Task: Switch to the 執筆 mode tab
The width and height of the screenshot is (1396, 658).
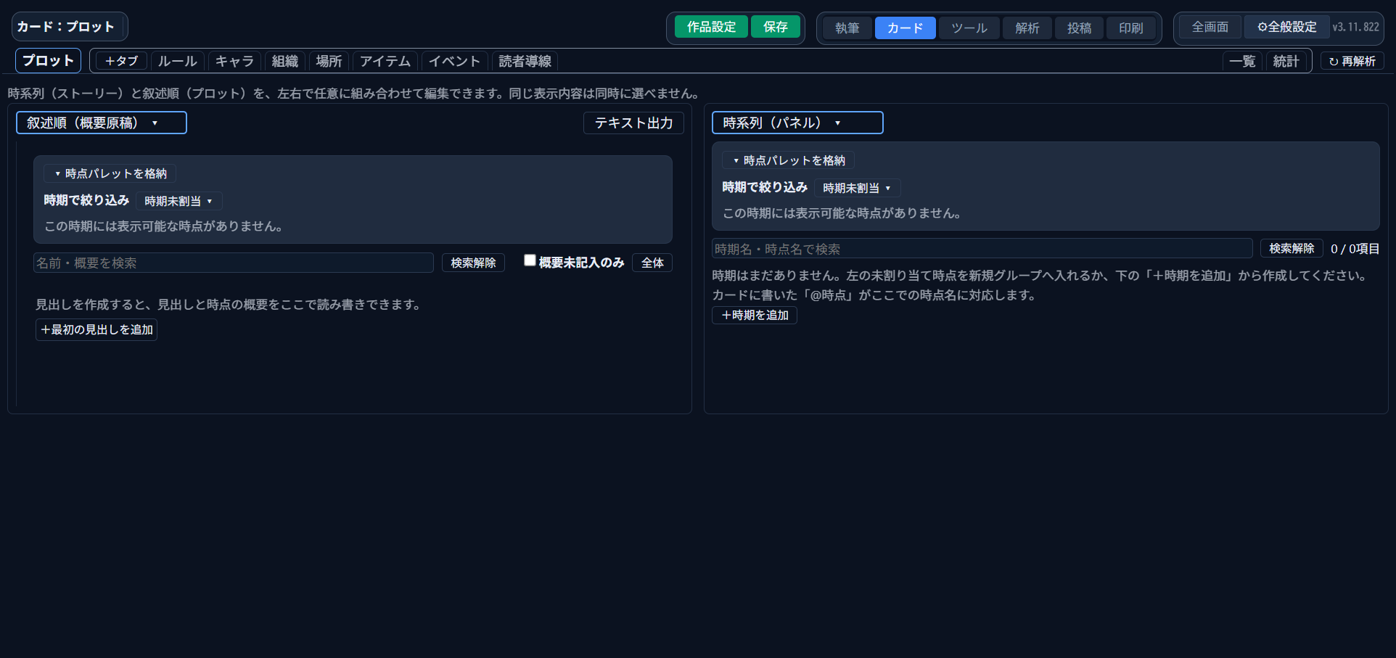Action: pos(847,28)
